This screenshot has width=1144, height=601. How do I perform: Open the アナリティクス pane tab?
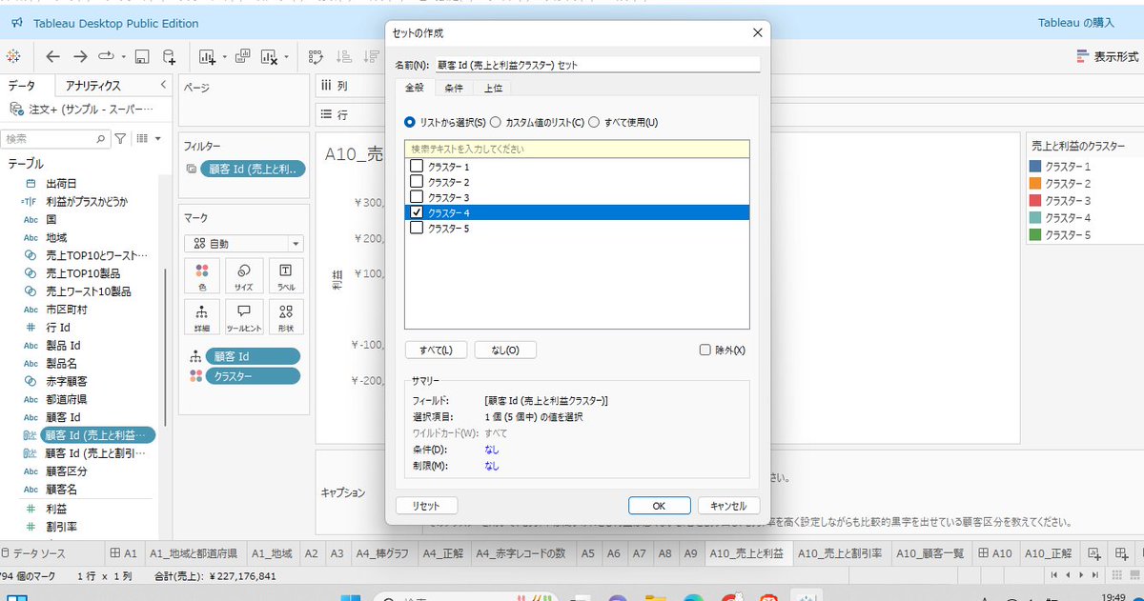[92, 86]
